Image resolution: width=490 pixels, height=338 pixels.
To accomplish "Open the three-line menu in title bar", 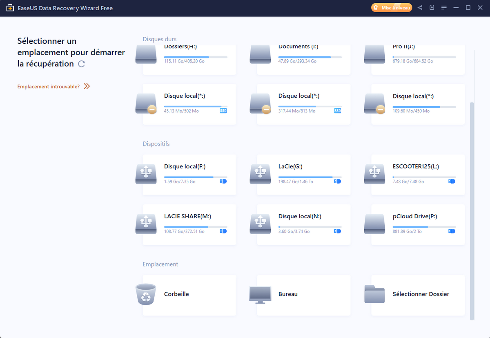I will 444,8.
